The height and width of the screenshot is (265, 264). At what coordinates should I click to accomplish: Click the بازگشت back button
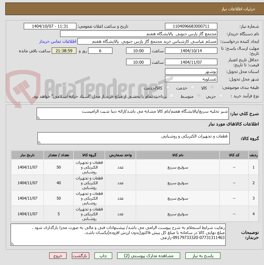(80, 256)
